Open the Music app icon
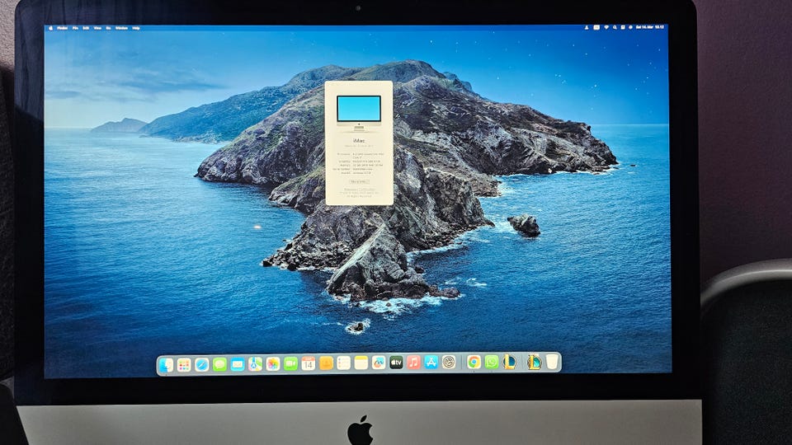This screenshot has width=792, height=445. (413, 363)
